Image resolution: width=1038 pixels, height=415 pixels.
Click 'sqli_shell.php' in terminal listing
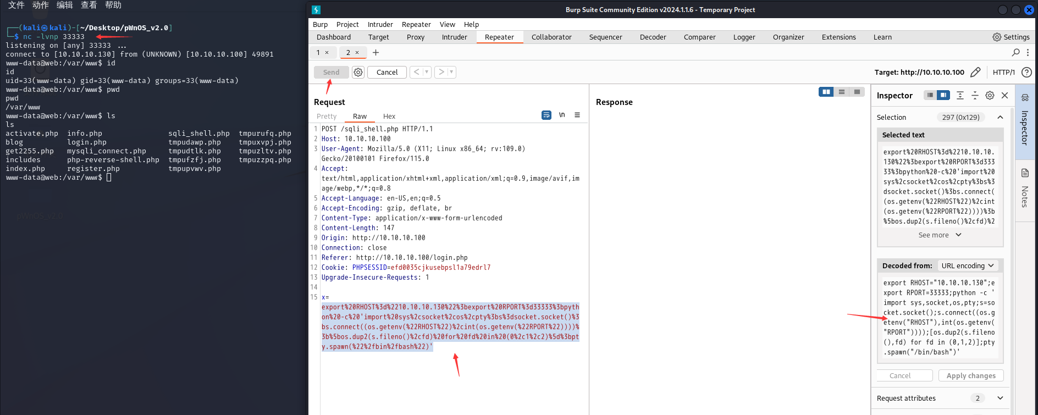pos(199,134)
